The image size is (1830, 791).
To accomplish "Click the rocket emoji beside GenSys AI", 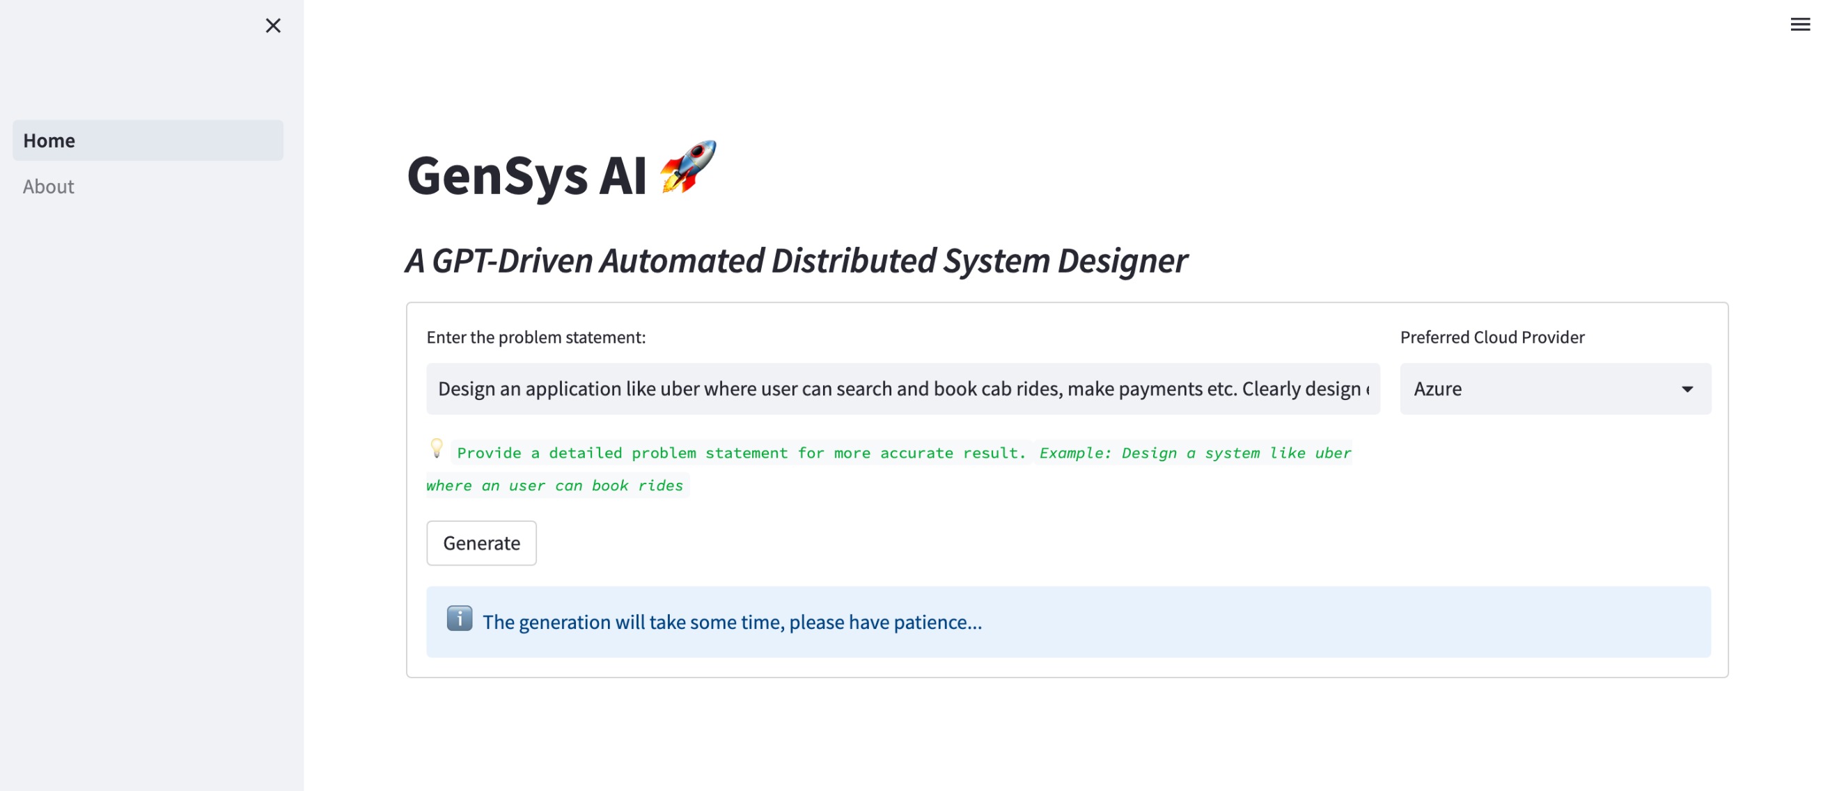I will [688, 168].
